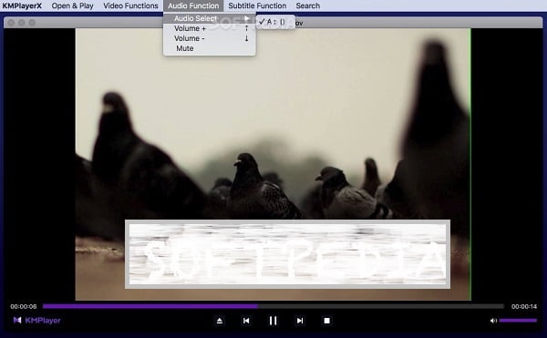547x338 pixels.
Task: Click the eject button in the playback controls
Action: coord(220,321)
